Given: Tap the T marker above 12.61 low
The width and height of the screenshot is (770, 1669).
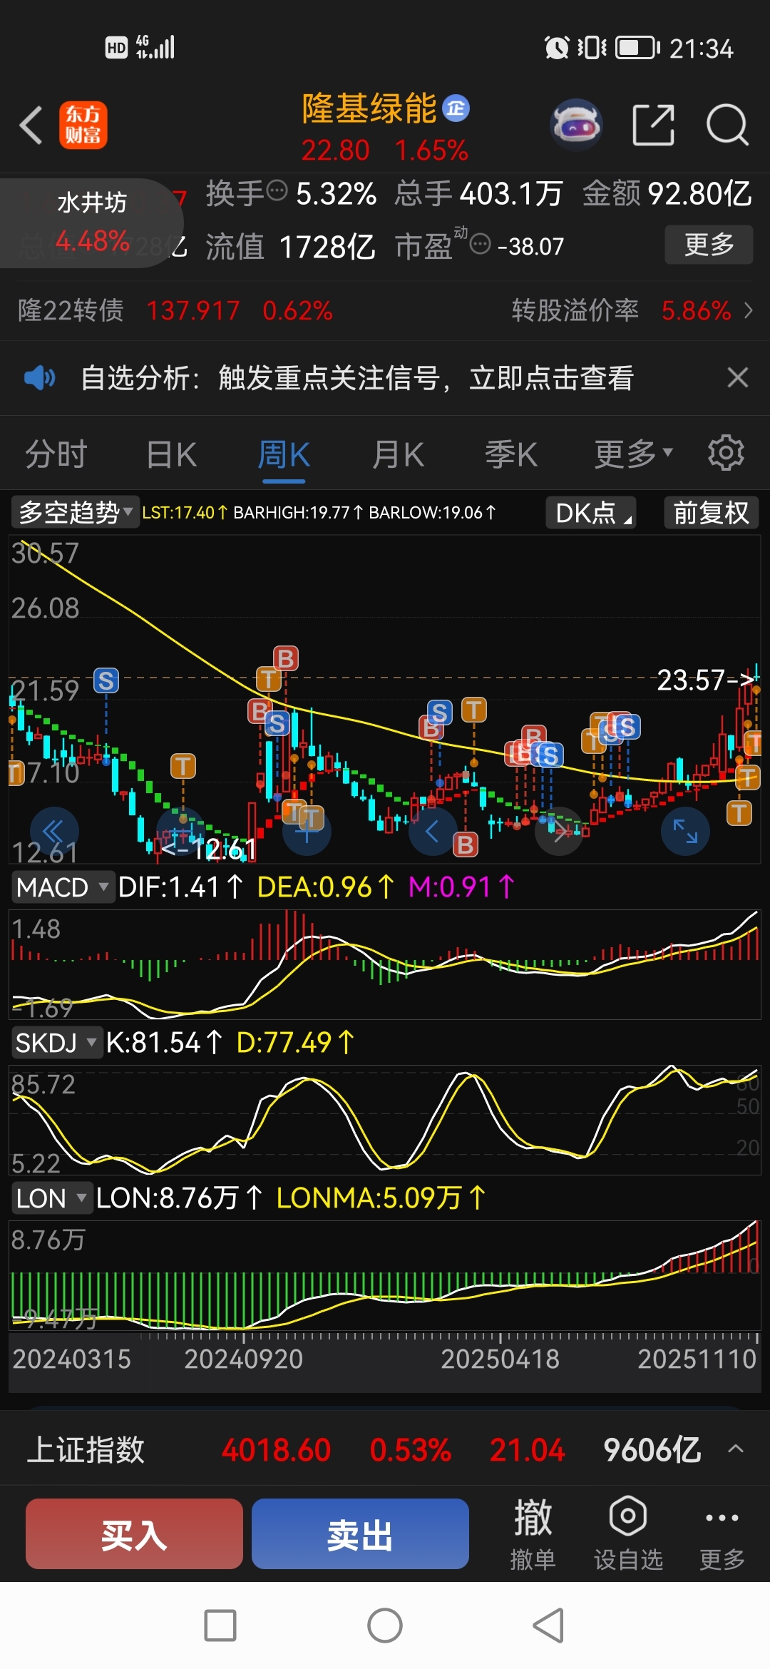Looking at the screenshot, I should (183, 767).
